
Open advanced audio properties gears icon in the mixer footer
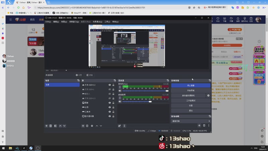click(x=120, y=126)
